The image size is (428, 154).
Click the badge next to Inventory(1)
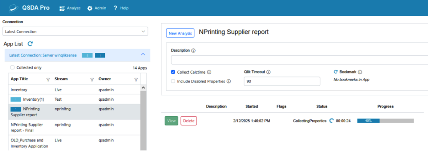point(16,99)
